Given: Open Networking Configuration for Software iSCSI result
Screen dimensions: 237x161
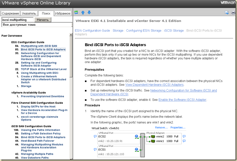Looking at the screenshot, I should 41,56.
